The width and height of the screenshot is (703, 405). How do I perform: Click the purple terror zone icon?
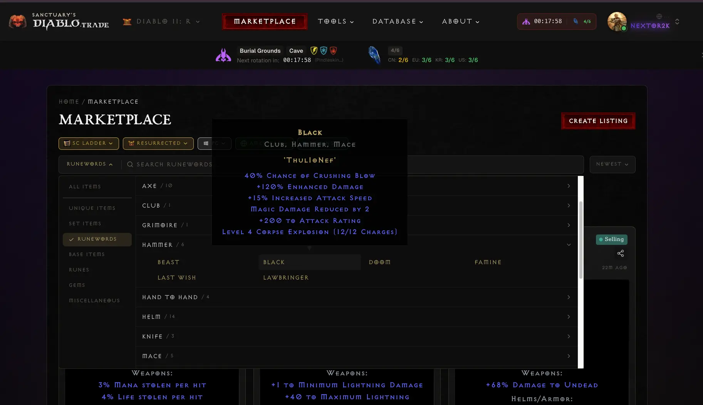pyautogui.click(x=223, y=55)
